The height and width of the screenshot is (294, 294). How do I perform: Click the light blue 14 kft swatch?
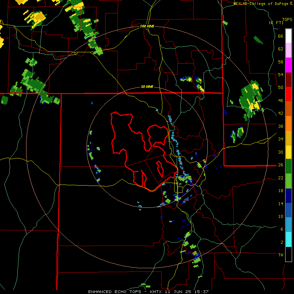[x=288, y=225]
